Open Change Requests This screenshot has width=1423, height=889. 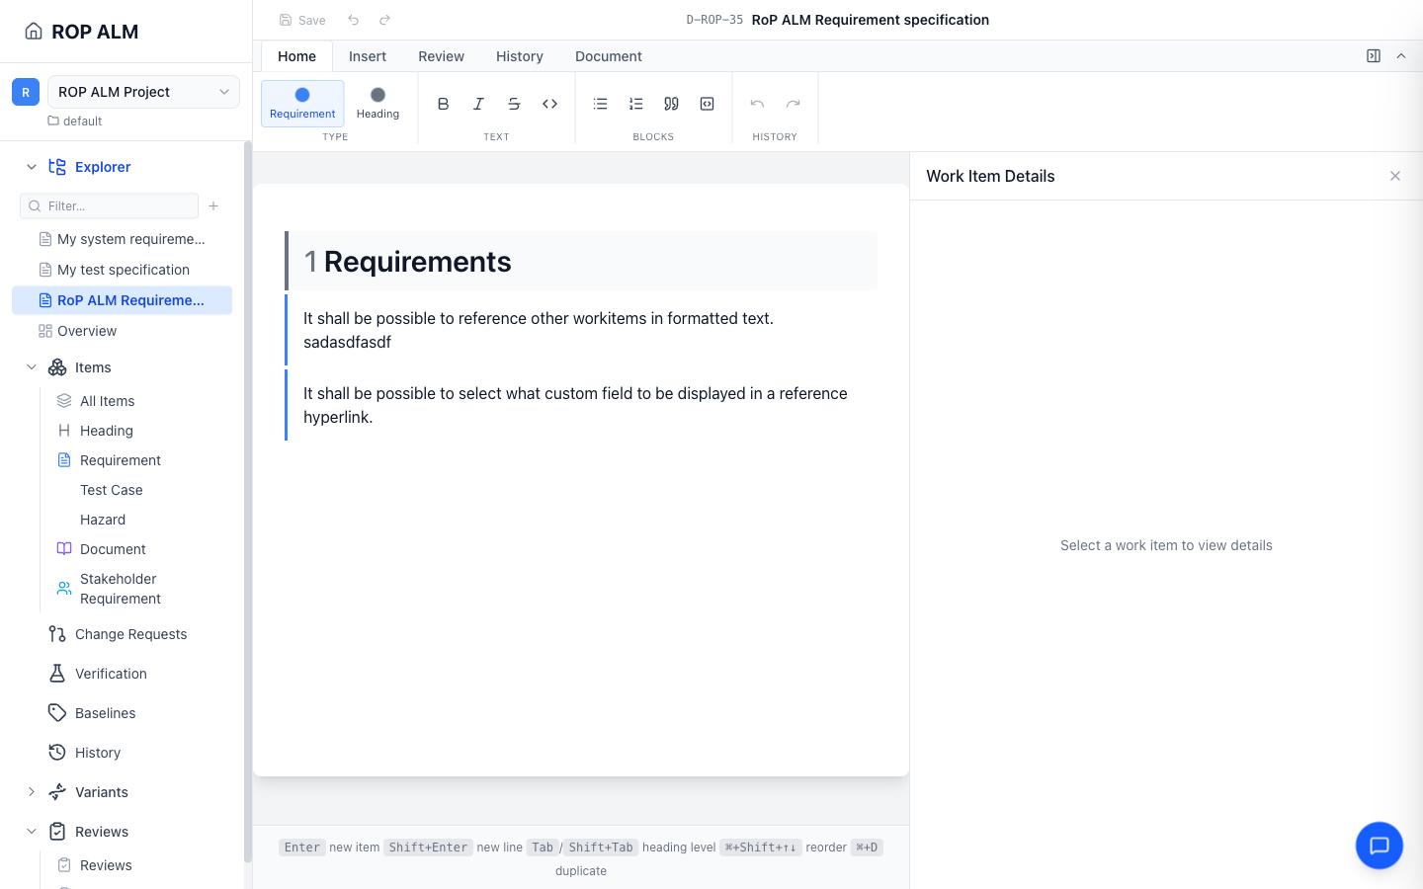pos(130,634)
